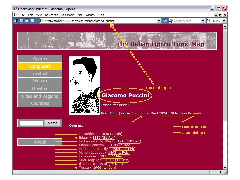Click the first toolbar icon left of the camera icon
Image resolution: width=240 pixels, height=180 pixels.
(16, 21)
